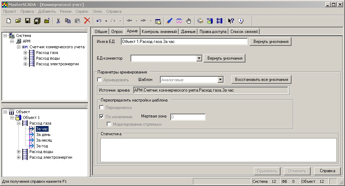Click the MS folder toolbar icon
Viewport: 345px width, 186px height.
210,21
